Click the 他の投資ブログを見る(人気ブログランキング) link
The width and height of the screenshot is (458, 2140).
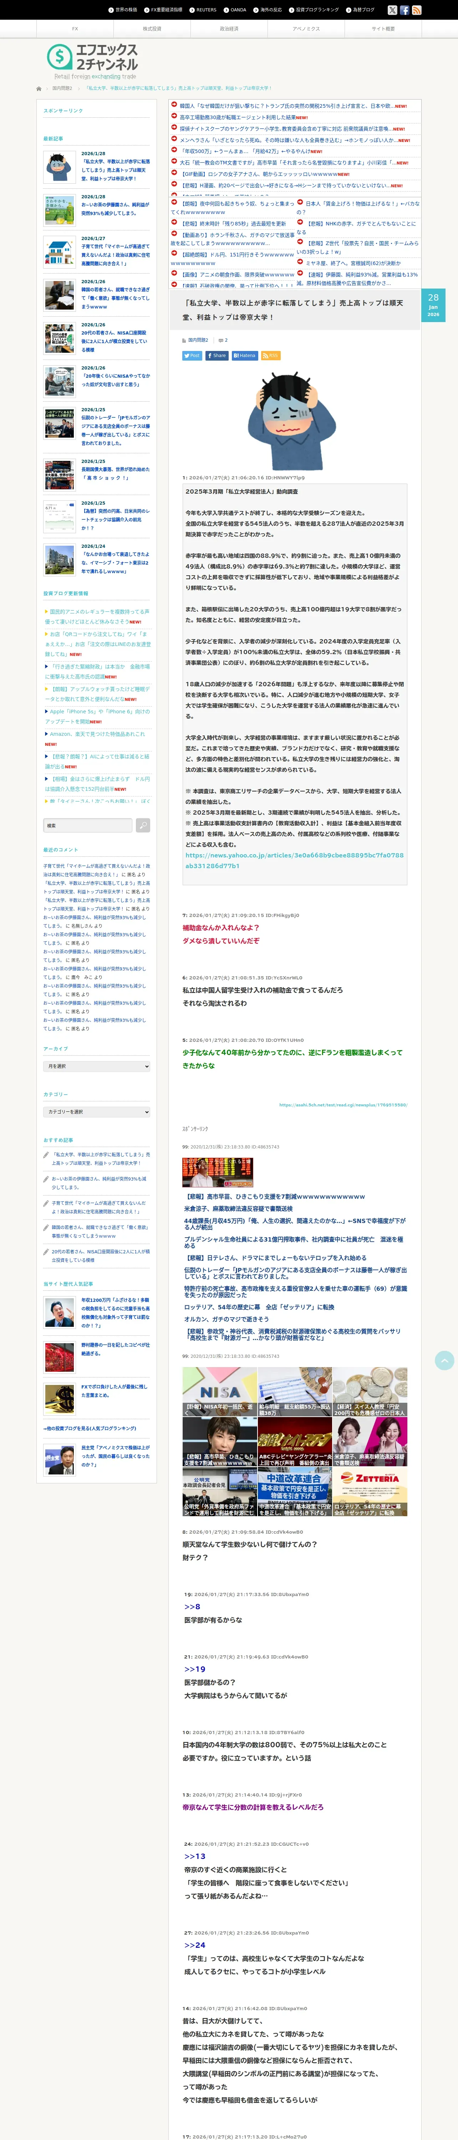tap(91, 1428)
